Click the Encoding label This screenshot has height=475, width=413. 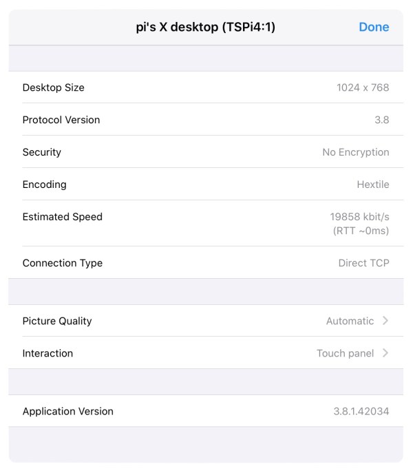(x=45, y=184)
